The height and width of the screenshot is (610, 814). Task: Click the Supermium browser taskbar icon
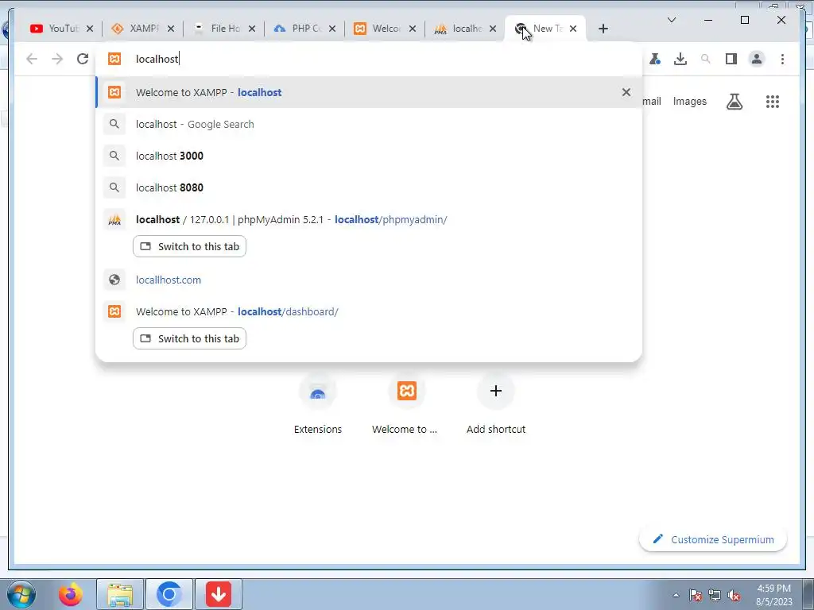click(x=169, y=594)
